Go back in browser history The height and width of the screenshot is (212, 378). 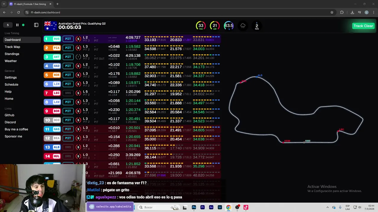click(4, 12)
